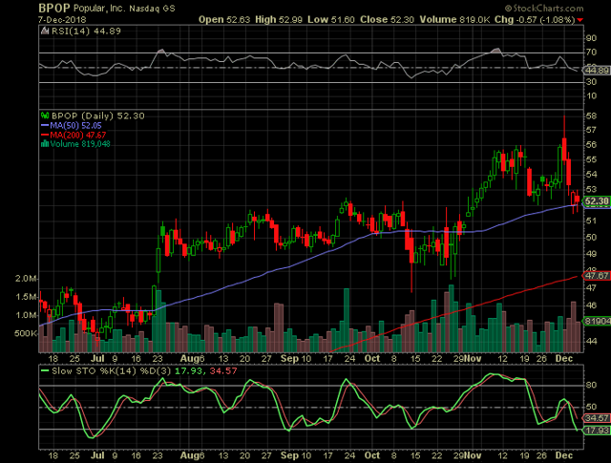Click the red MA(200) legend line
The height and width of the screenshot is (463, 611).
[x=45, y=135]
